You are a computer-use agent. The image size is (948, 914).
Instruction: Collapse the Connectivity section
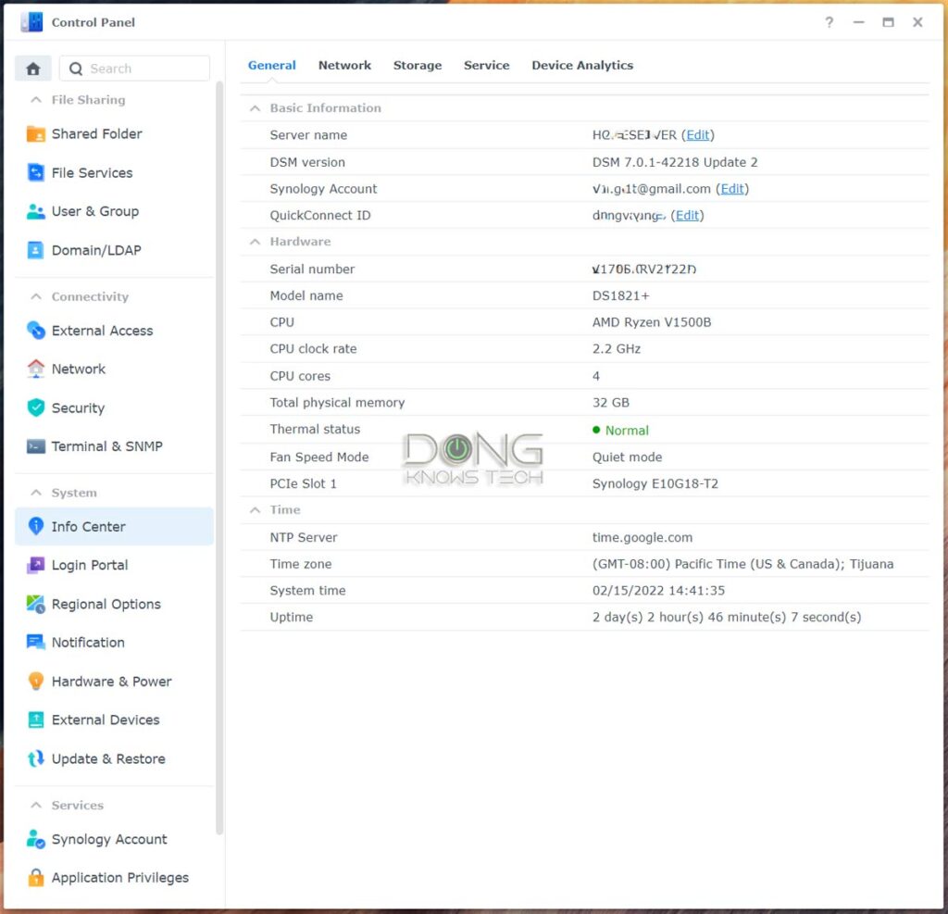pyautogui.click(x=36, y=296)
